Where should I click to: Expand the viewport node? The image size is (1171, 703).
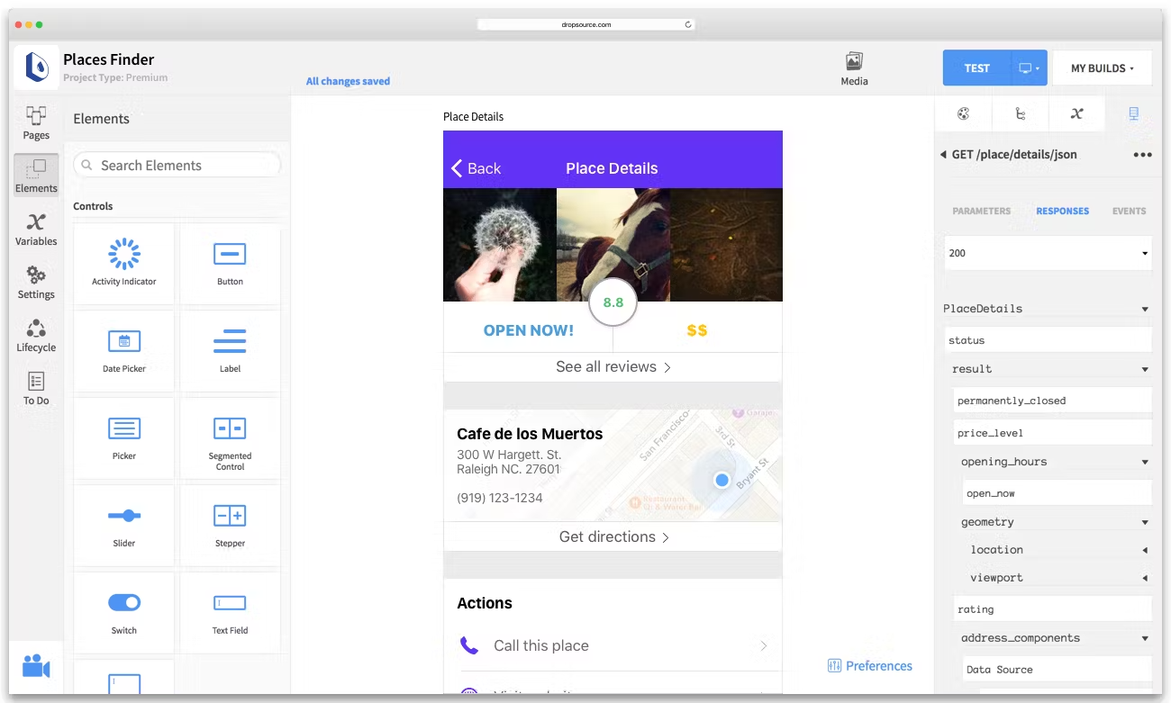[x=1145, y=578]
